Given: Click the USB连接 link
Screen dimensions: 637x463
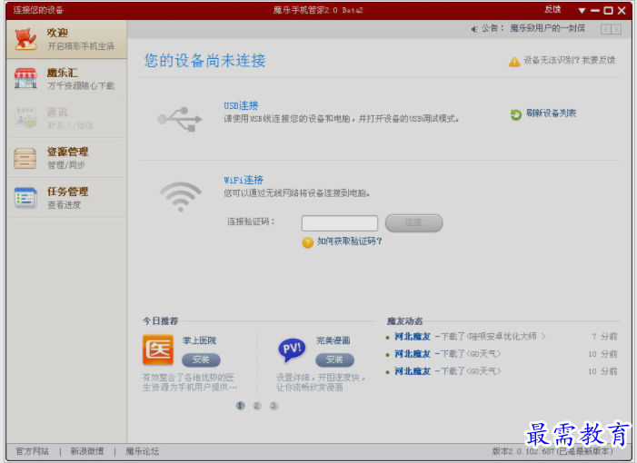Looking at the screenshot, I should (x=241, y=105).
